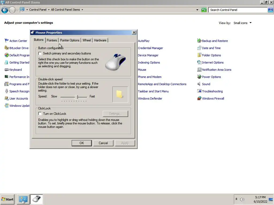Open Credential Manager link
This screenshot has height=205, width=274.
(x=150, y=48)
